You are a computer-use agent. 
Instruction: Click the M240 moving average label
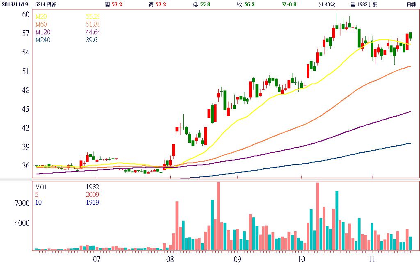tap(42, 40)
